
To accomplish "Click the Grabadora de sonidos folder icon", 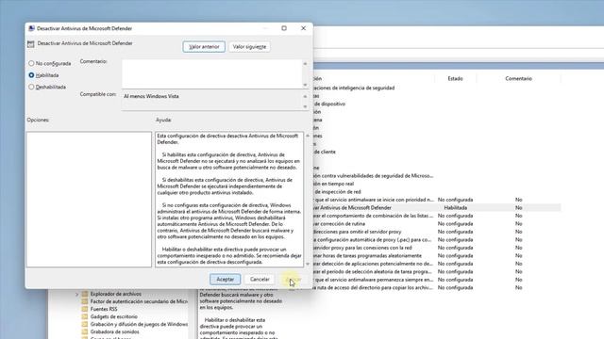I will [x=85, y=331].
